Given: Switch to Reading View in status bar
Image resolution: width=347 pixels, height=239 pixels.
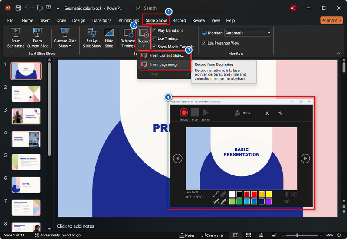Looking at the screenshot, I should (261, 235).
